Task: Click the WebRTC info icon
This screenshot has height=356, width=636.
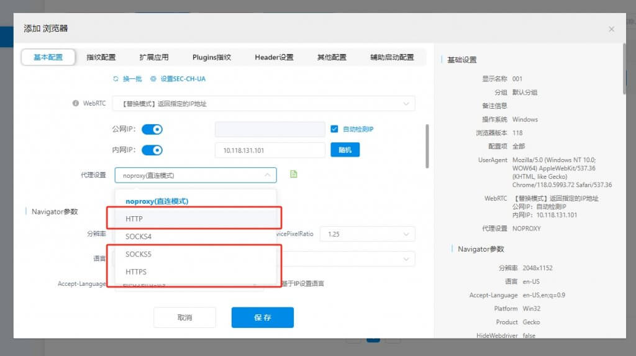Action: tap(75, 104)
